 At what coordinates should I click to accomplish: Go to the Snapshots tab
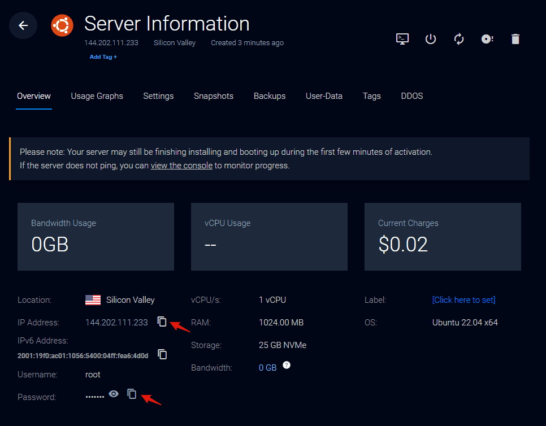(213, 96)
